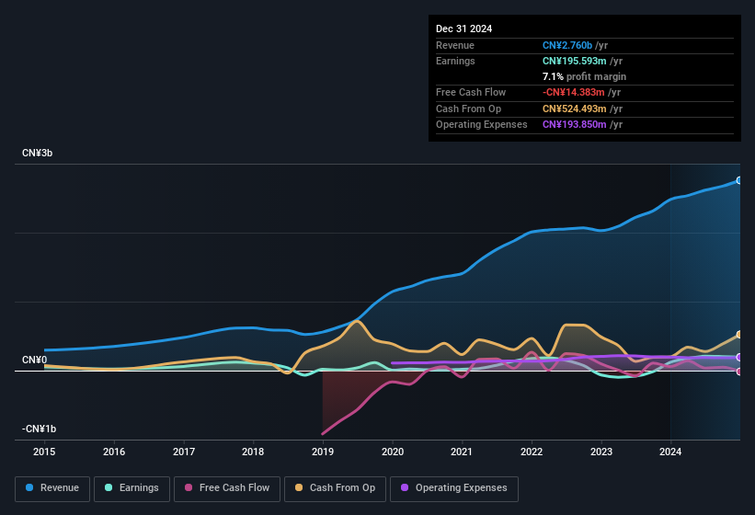Click the CN¥3b y-axis label
Image resolution: width=755 pixels, height=515 pixels.
(37, 153)
